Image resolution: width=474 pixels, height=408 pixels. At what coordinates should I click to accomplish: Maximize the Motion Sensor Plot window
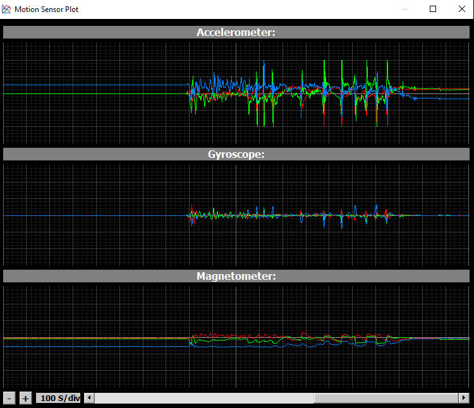pyautogui.click(x=433, y=9)
